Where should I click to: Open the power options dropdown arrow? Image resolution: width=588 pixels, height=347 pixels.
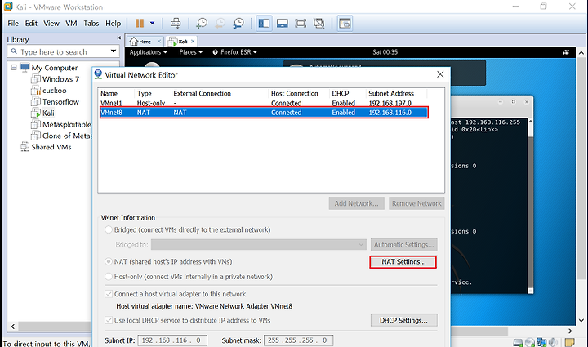coord(152,23)
